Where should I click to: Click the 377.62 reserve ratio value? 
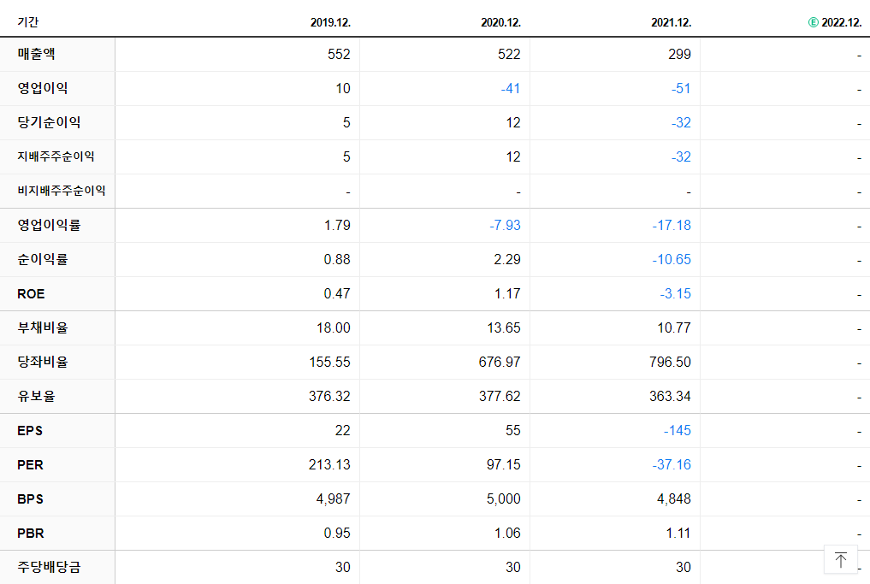tap(500, 397)
